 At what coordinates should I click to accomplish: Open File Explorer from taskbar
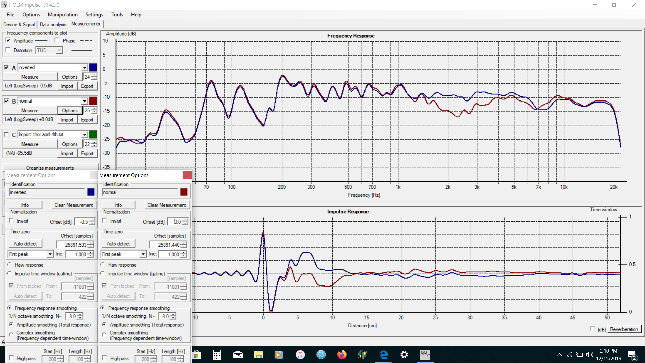pos(258,355)
